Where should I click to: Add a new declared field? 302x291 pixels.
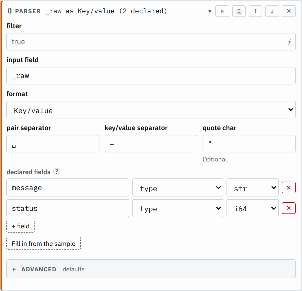[x=21, y=226]
